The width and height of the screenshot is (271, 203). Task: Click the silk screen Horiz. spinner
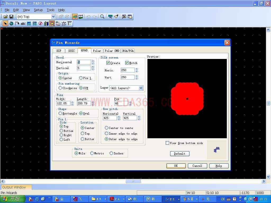137,70
